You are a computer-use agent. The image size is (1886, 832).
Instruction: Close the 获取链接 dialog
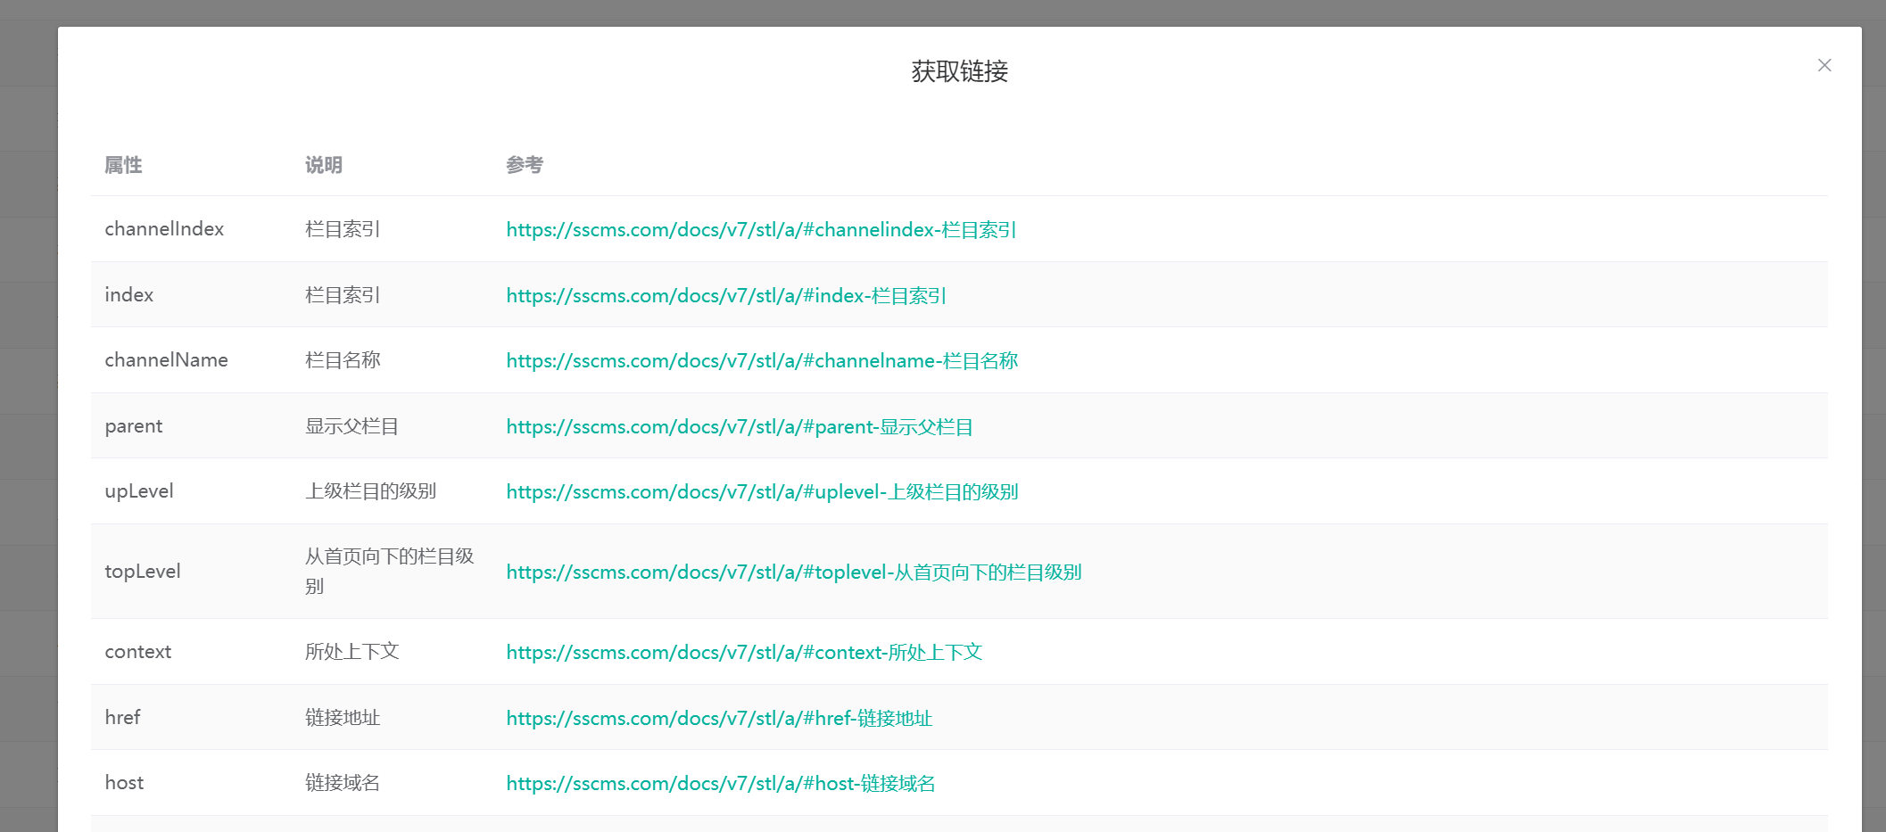pos(1824,65)
